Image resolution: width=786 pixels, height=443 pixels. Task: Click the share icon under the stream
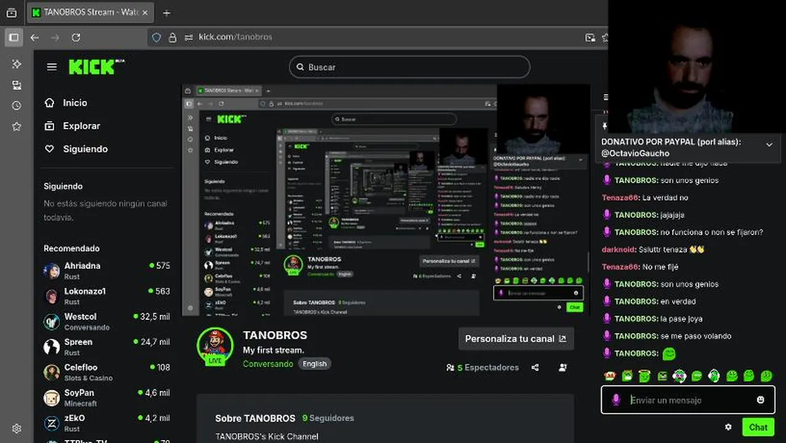tap(535, 367)
